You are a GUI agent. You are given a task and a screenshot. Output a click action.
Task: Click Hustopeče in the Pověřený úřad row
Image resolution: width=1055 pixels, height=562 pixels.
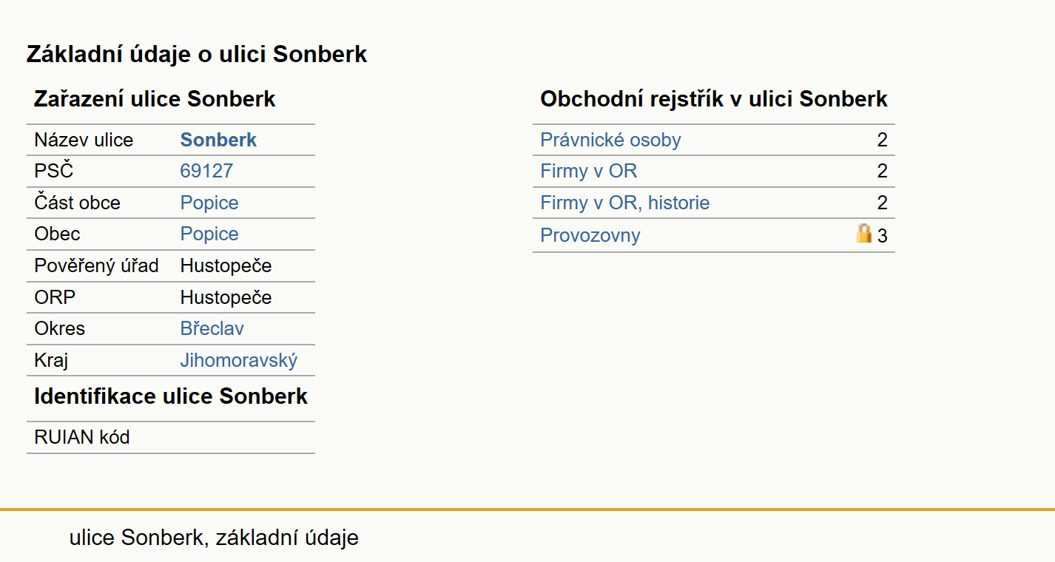pos(226,265)
